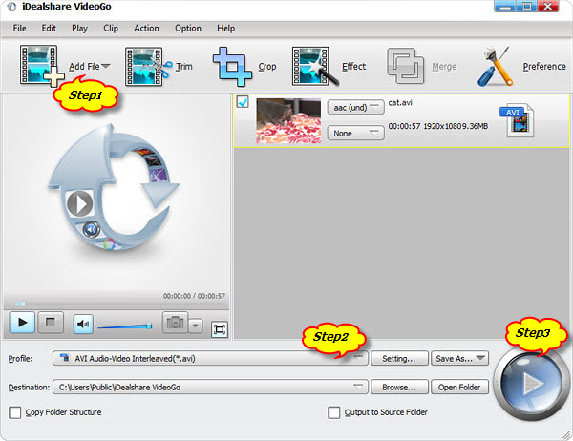Open the Option menu

(x=188, y=28)
